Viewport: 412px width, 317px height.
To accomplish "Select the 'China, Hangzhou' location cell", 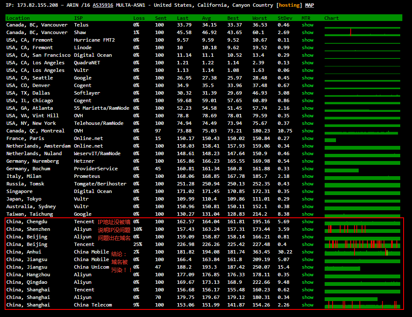I will click(28, 275).
